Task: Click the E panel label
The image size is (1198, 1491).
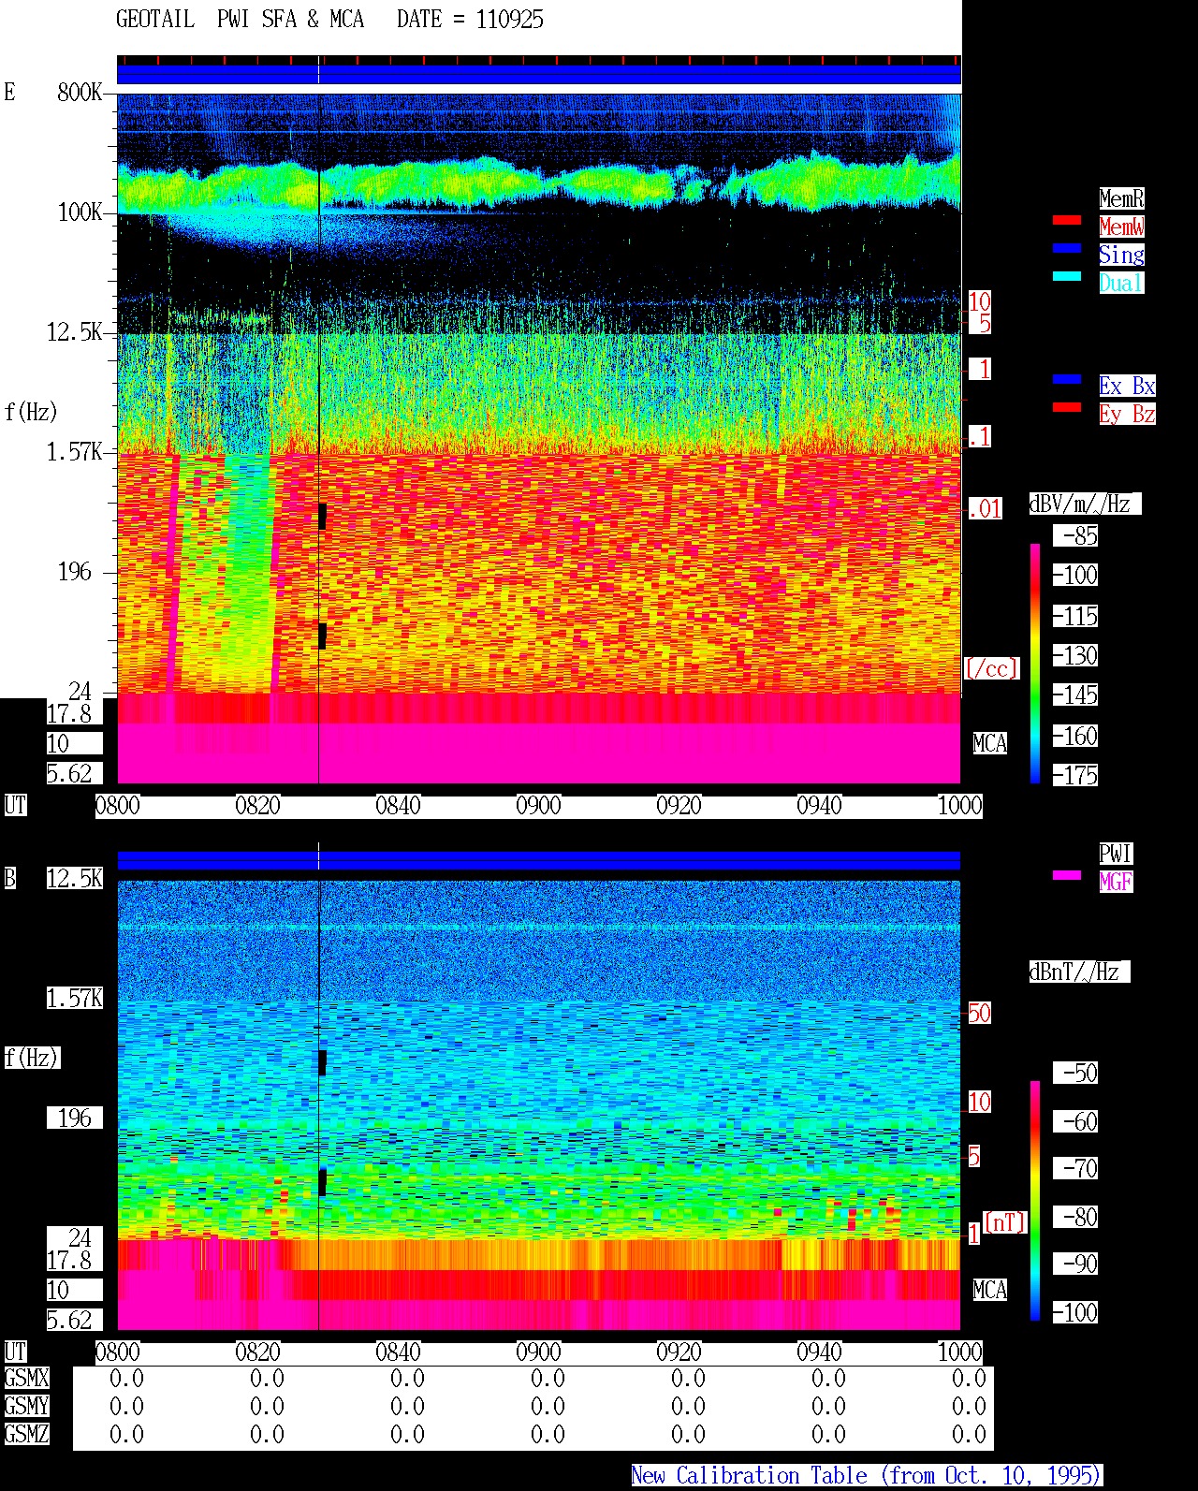Action: 9,92
